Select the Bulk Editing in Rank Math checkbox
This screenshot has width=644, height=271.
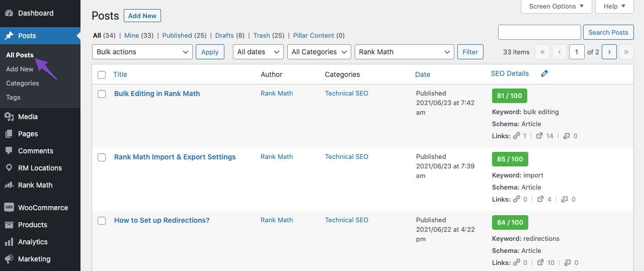tap(102, 94)
